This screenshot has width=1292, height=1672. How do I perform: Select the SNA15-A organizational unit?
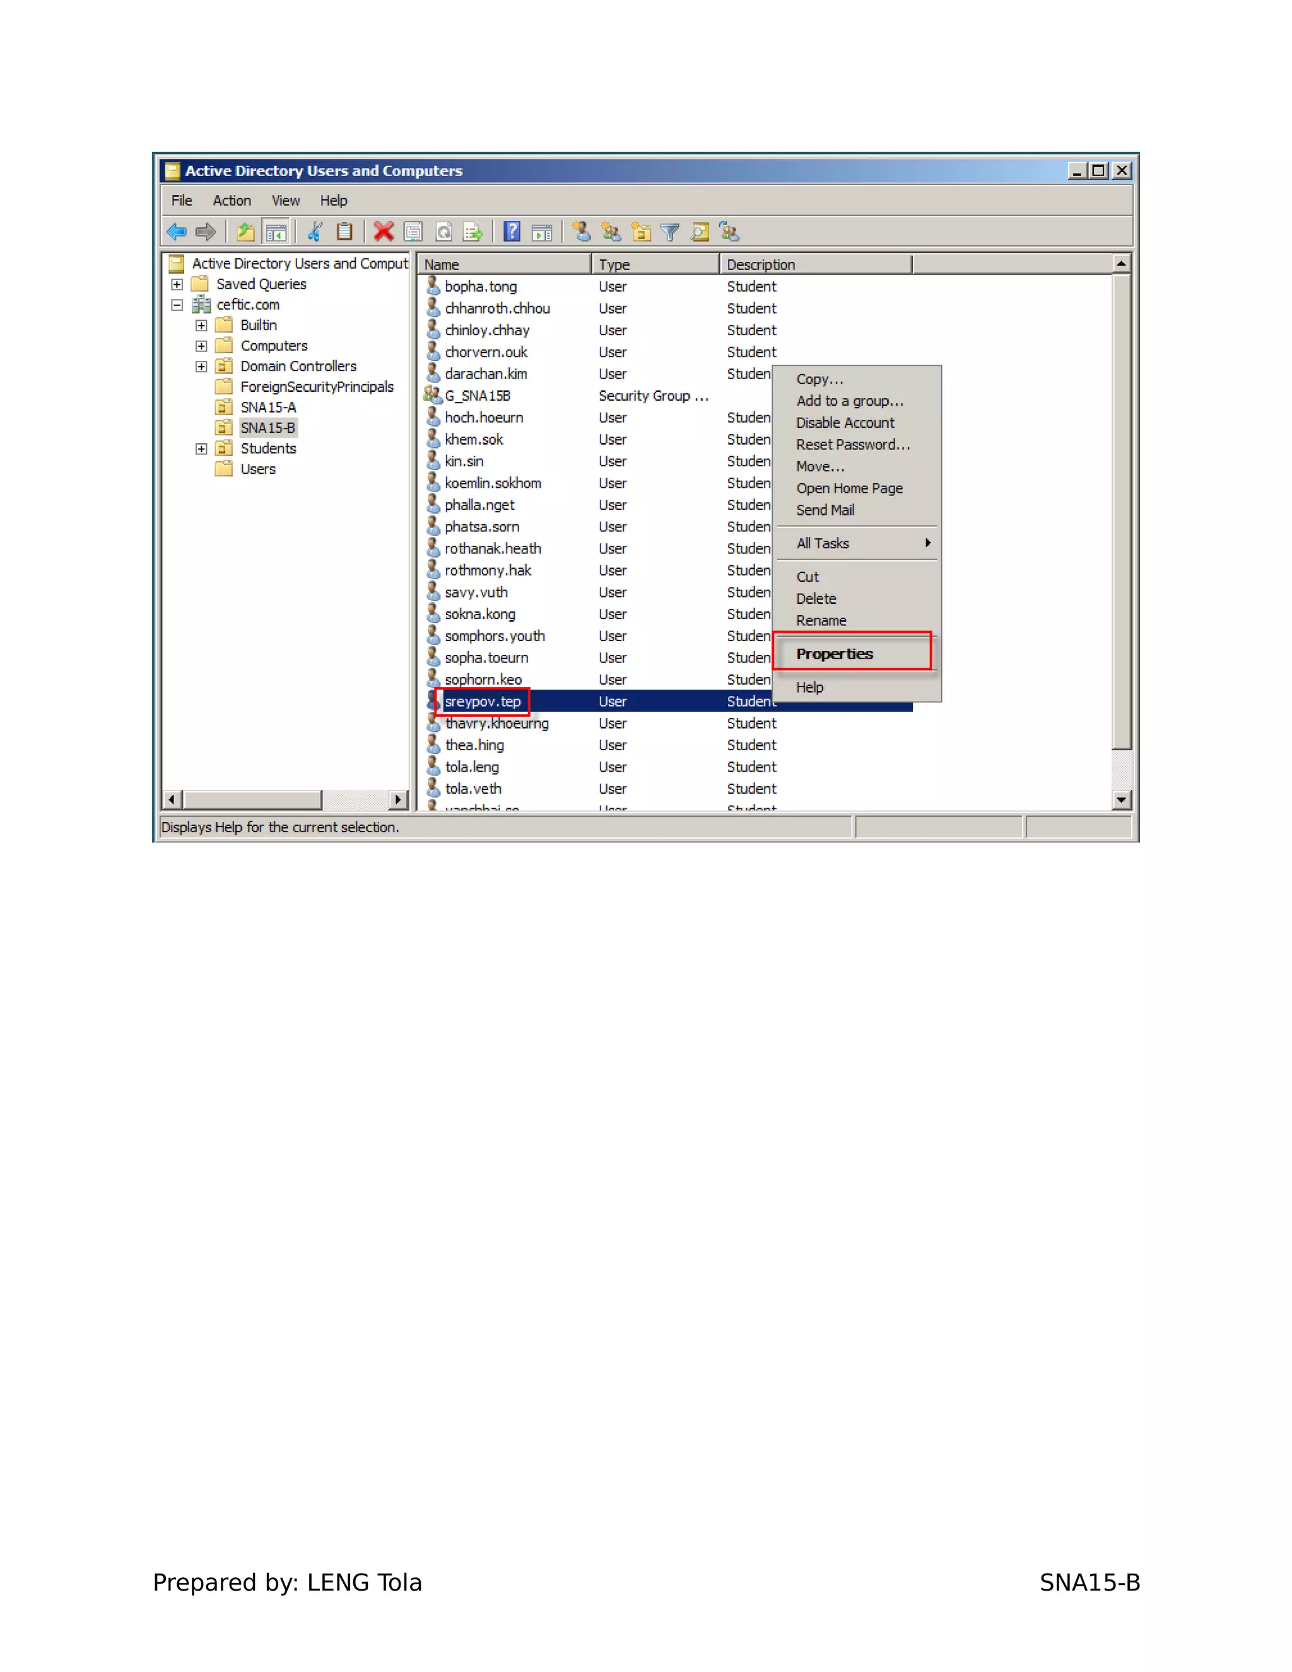point(268,408)
